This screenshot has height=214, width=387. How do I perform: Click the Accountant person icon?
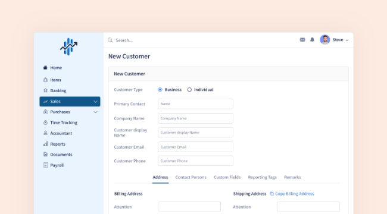coord(45,133)
